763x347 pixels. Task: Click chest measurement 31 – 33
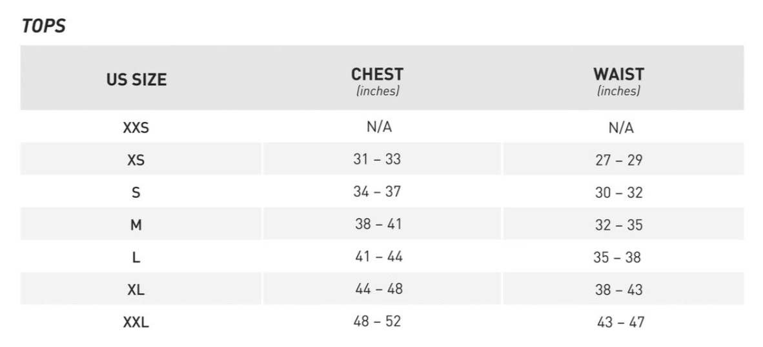(377, 159)
